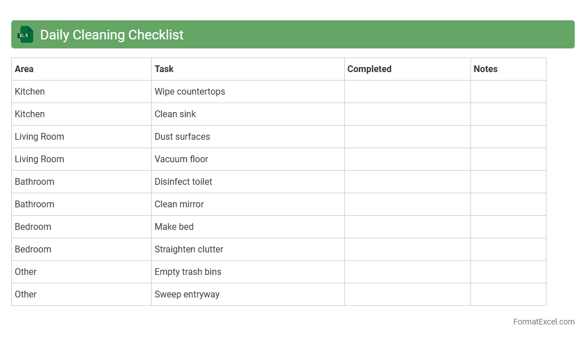Image resolution: width=586 pixels, height=338 pixels.
Task: Select the Straighten clutter task cell
Action: tap(189, 249)
